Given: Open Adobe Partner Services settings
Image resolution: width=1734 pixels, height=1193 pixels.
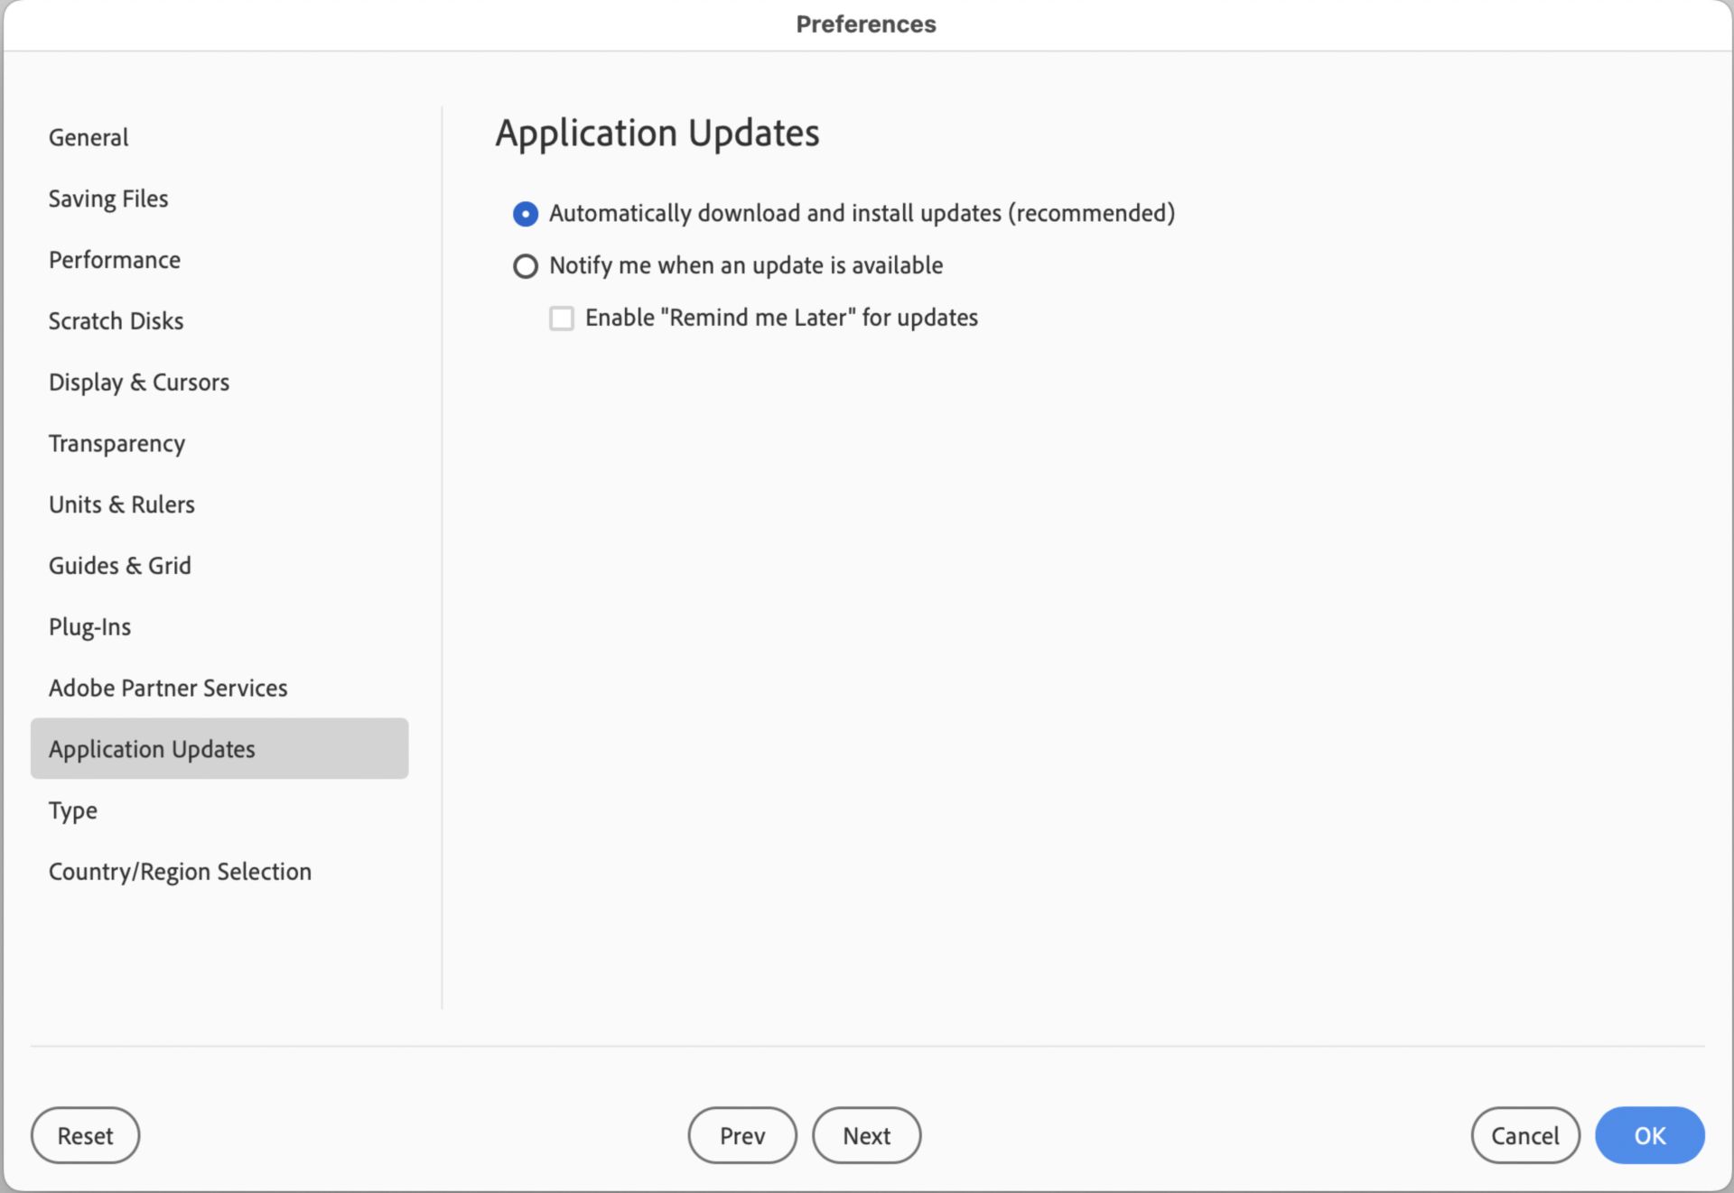Looking at the screenshot, I should click(167, 686).
